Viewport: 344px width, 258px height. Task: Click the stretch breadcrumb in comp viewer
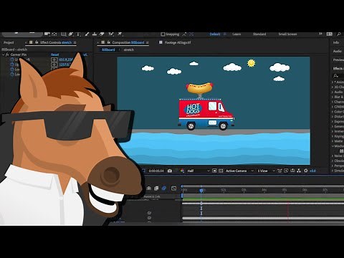pos(129,49)
